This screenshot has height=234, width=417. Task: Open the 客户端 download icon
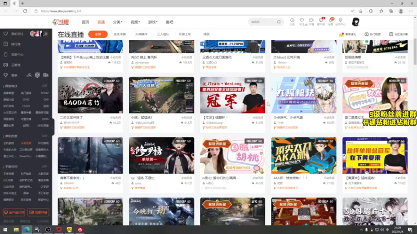coord(321,20)
